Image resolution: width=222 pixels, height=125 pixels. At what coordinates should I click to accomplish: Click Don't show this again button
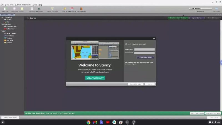(x=213, y=113)
